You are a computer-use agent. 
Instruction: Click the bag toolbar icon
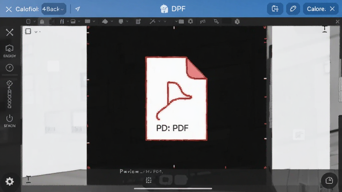click(42, 21)
